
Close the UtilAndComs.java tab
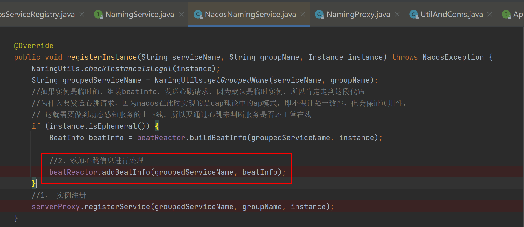(490, 14)
